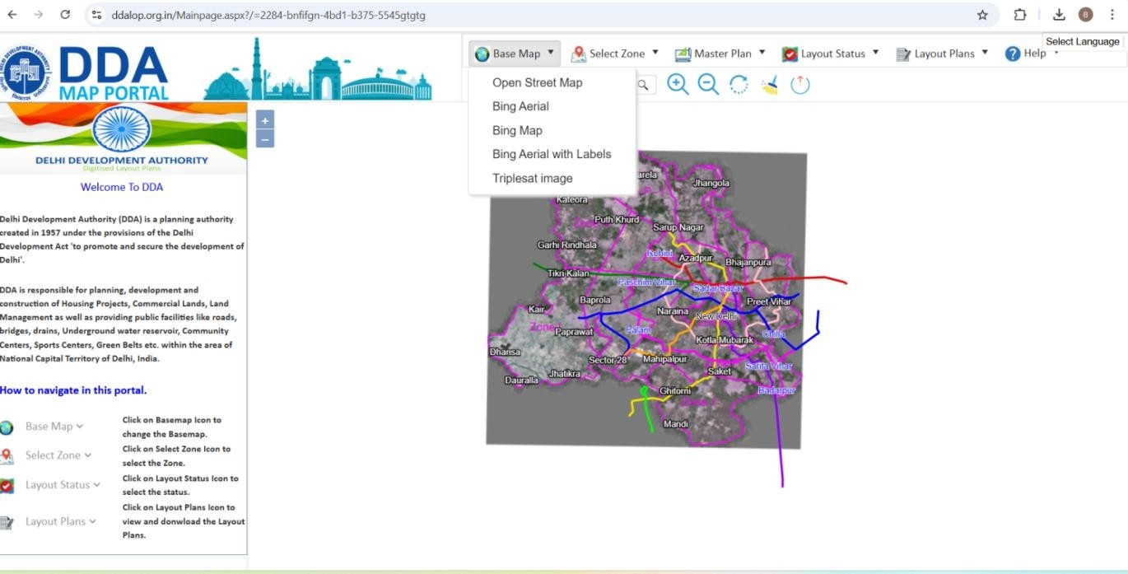This screenshot has height=574, width=1128.
Task: Click the Sarup Nagar map label
Action: coord(678,227)
